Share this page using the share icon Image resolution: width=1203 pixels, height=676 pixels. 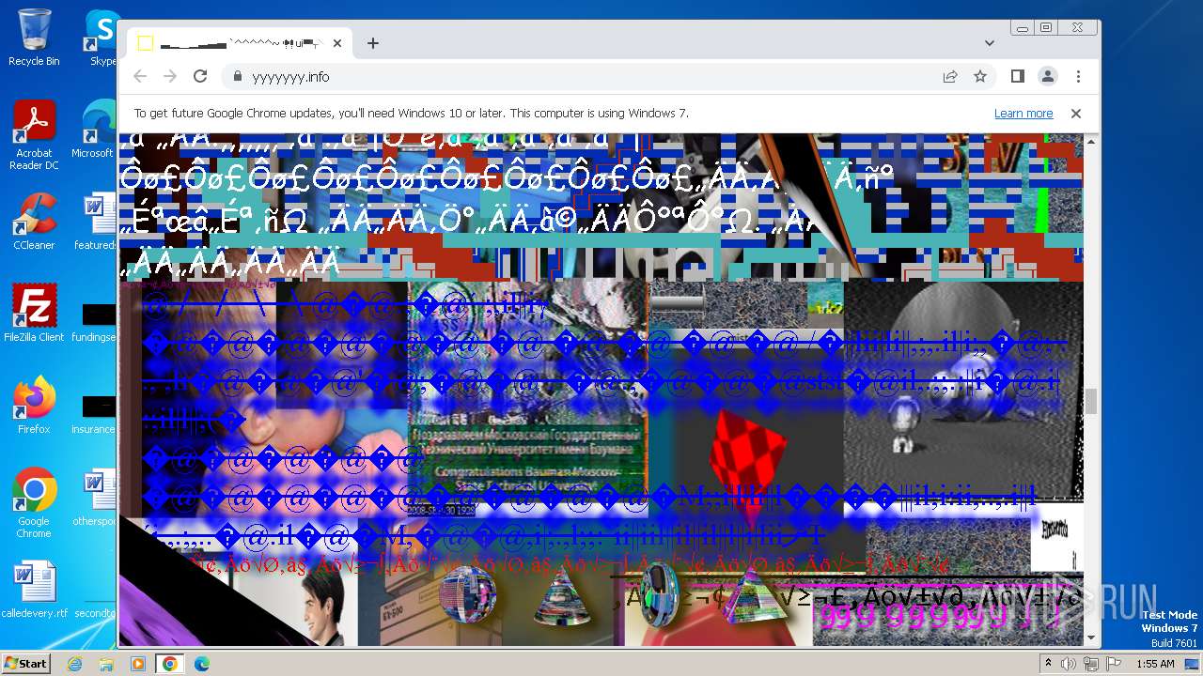(950, 76)
